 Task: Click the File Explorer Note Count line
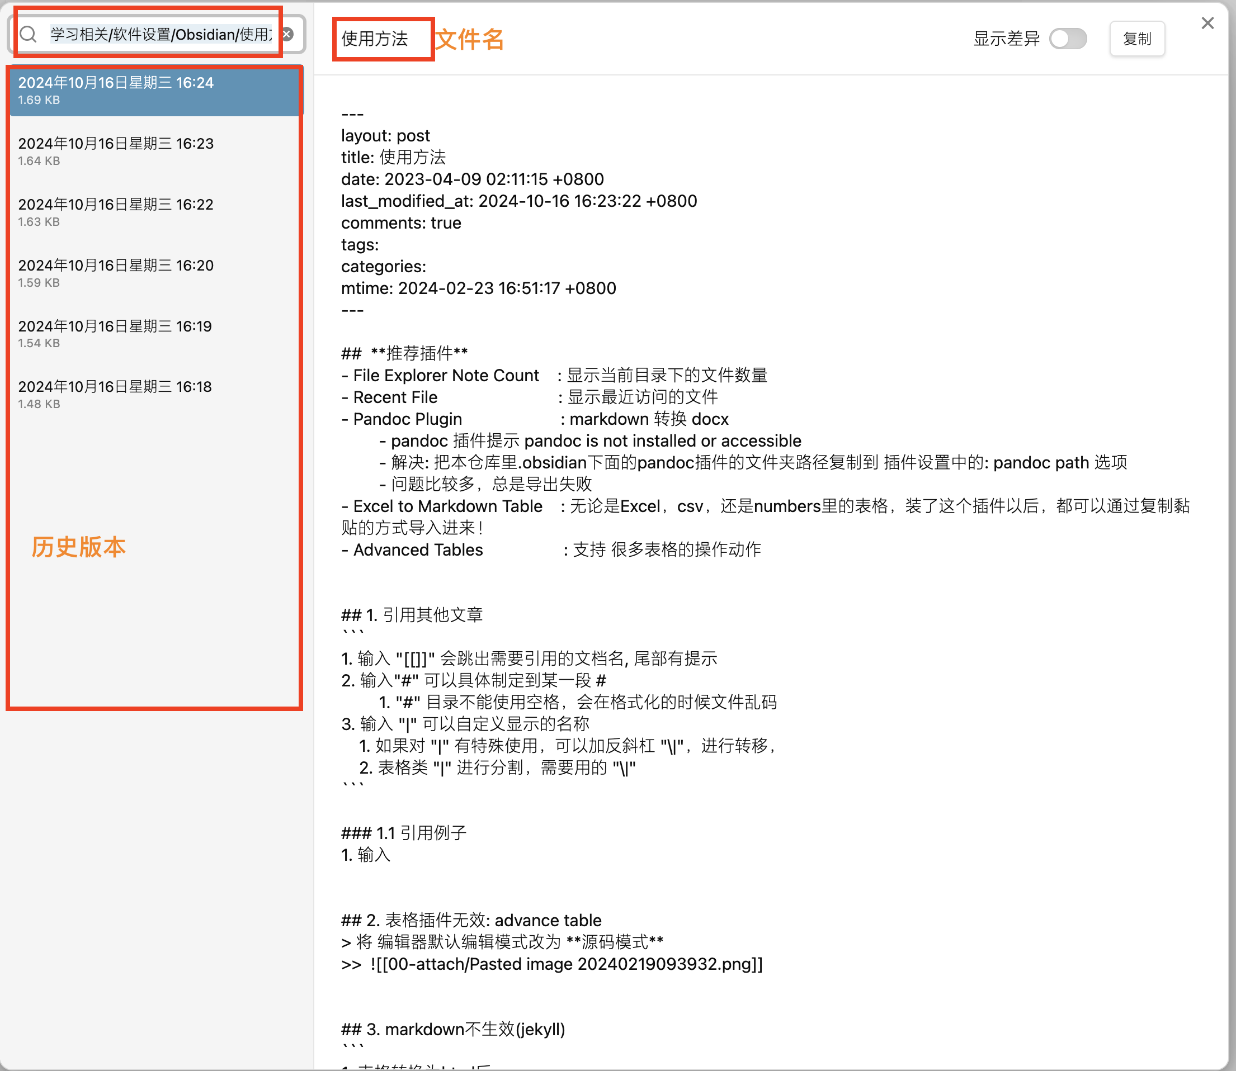pos(554,375)
